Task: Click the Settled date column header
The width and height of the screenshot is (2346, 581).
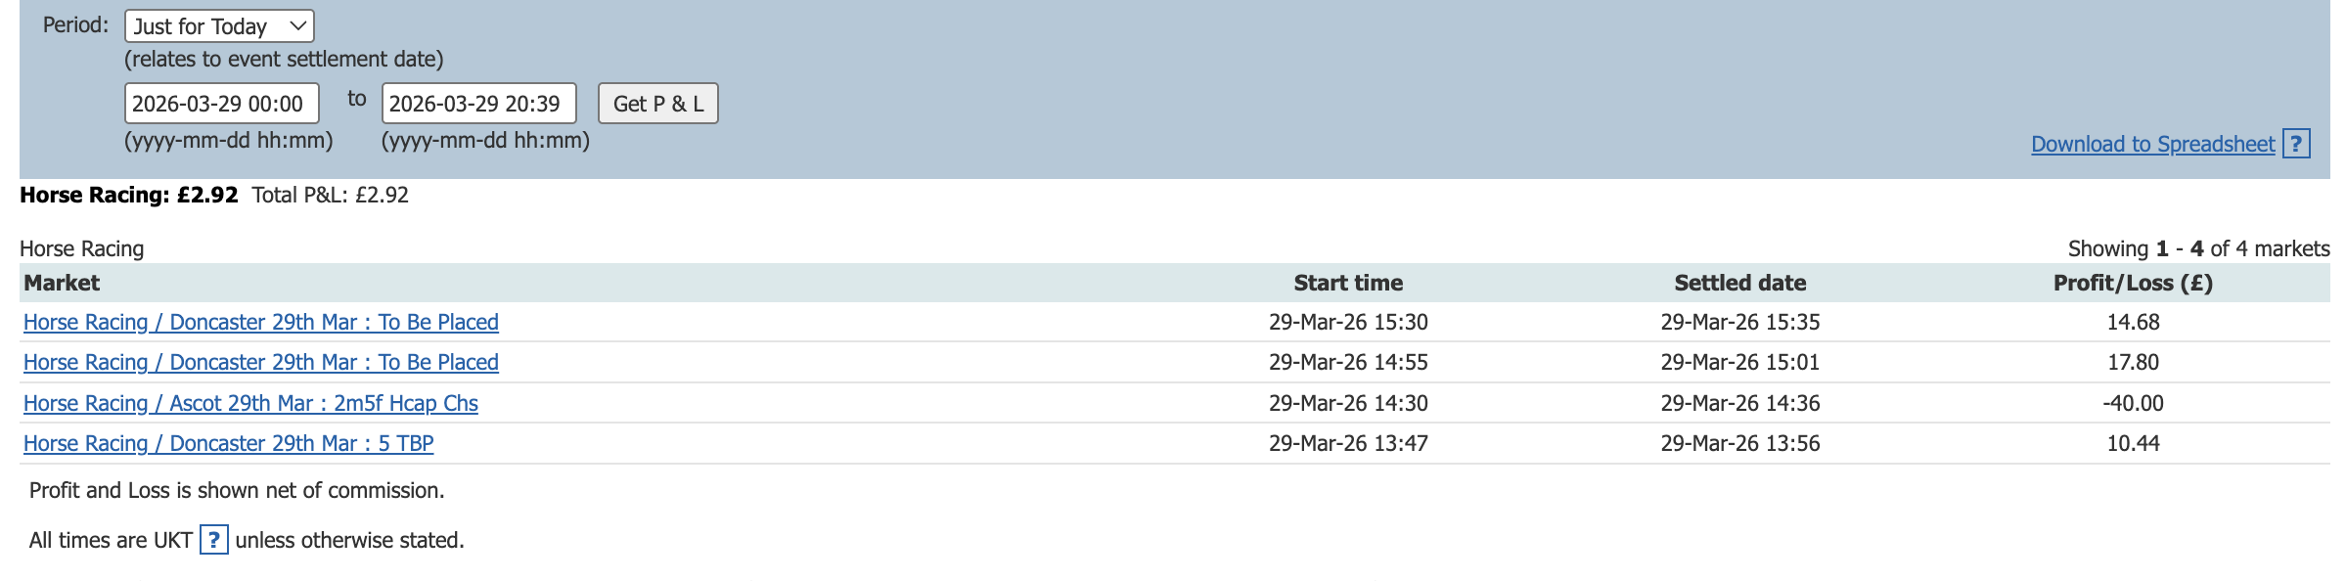Action: [x=1739, y=283]
